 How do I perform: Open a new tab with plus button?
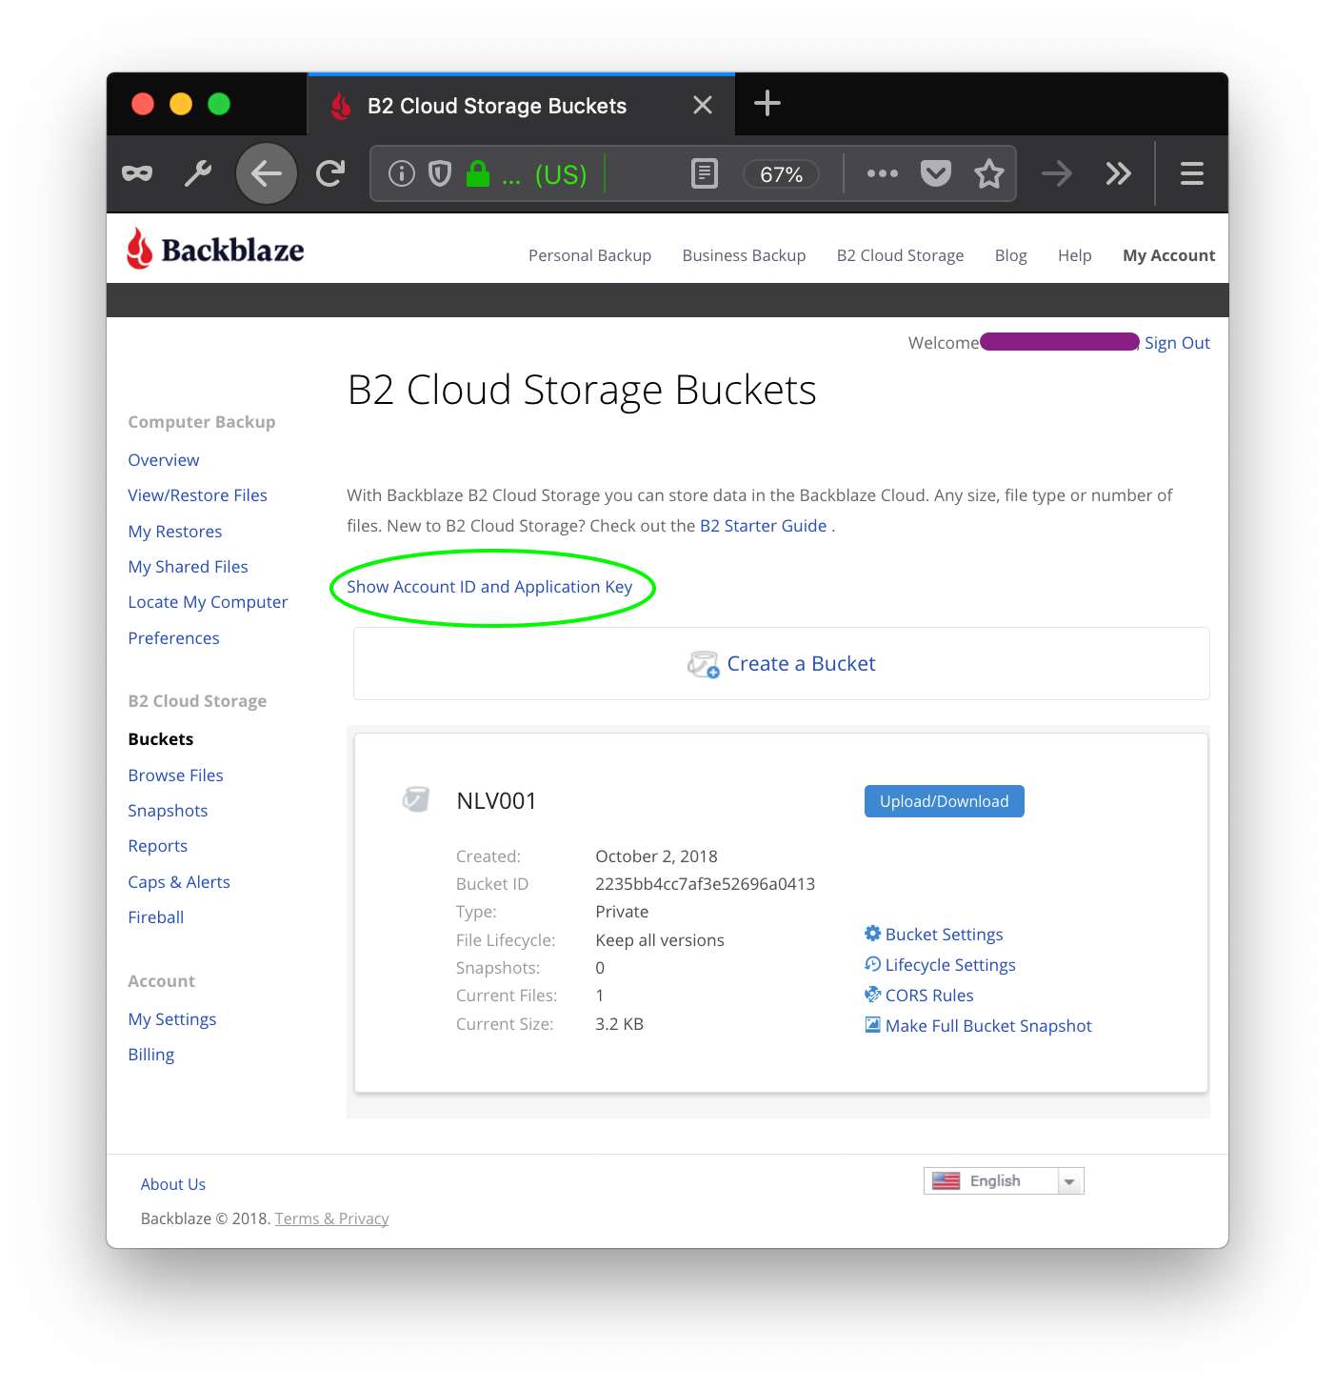(x=767, y=103)
